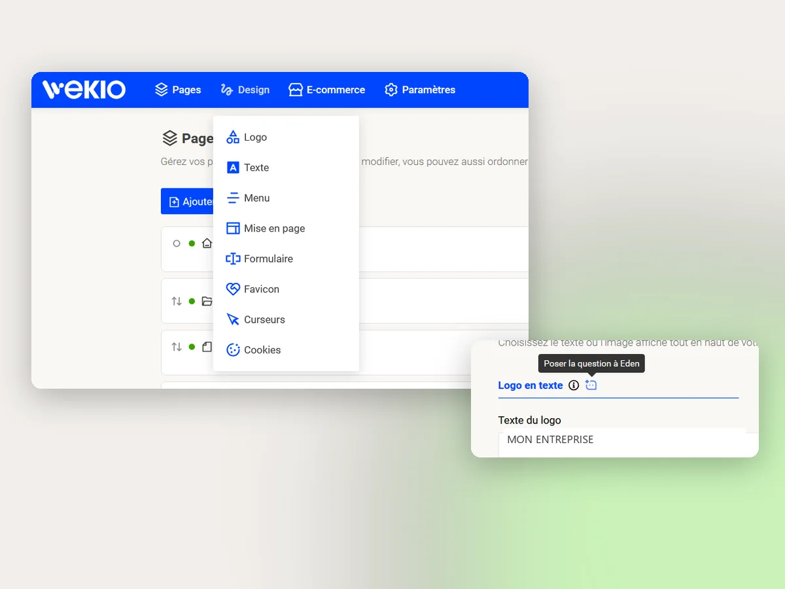Click reorder arrows on document row

(177, 347)
